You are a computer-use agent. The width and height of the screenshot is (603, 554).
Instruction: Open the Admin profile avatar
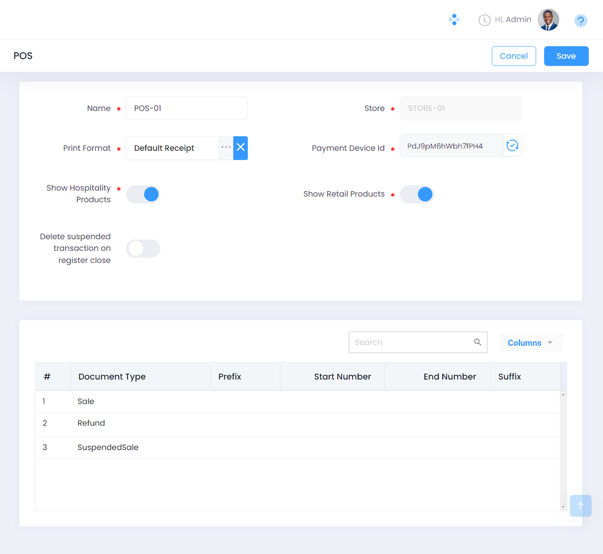click(x=548, y=20)
